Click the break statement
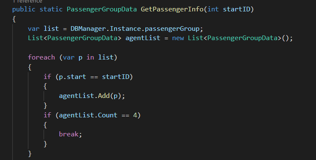 [68, 134]
